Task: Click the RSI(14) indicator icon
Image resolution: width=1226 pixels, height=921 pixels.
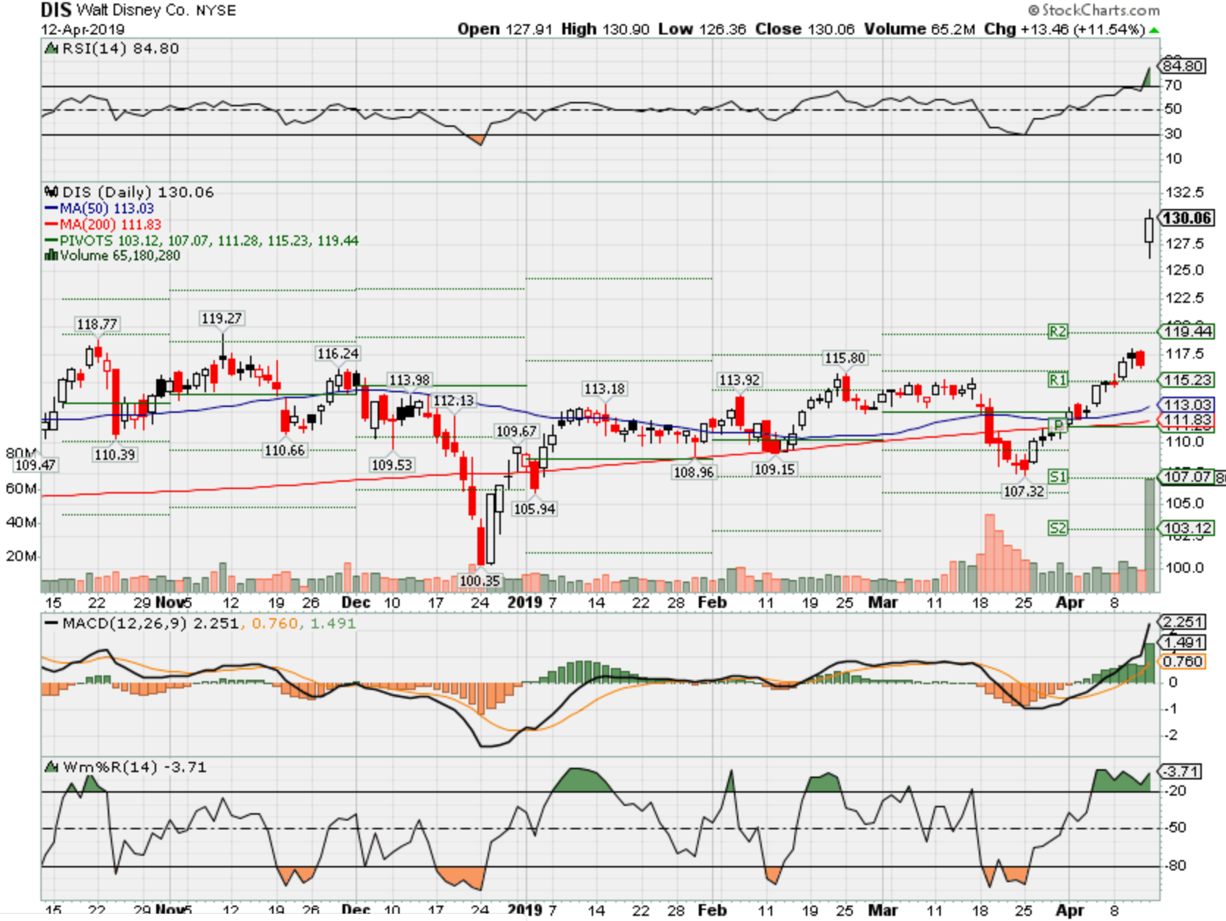Action: (x=51, y=49)
